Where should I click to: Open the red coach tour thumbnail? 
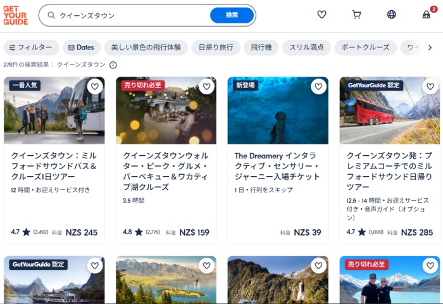click(x=389, y=111)
